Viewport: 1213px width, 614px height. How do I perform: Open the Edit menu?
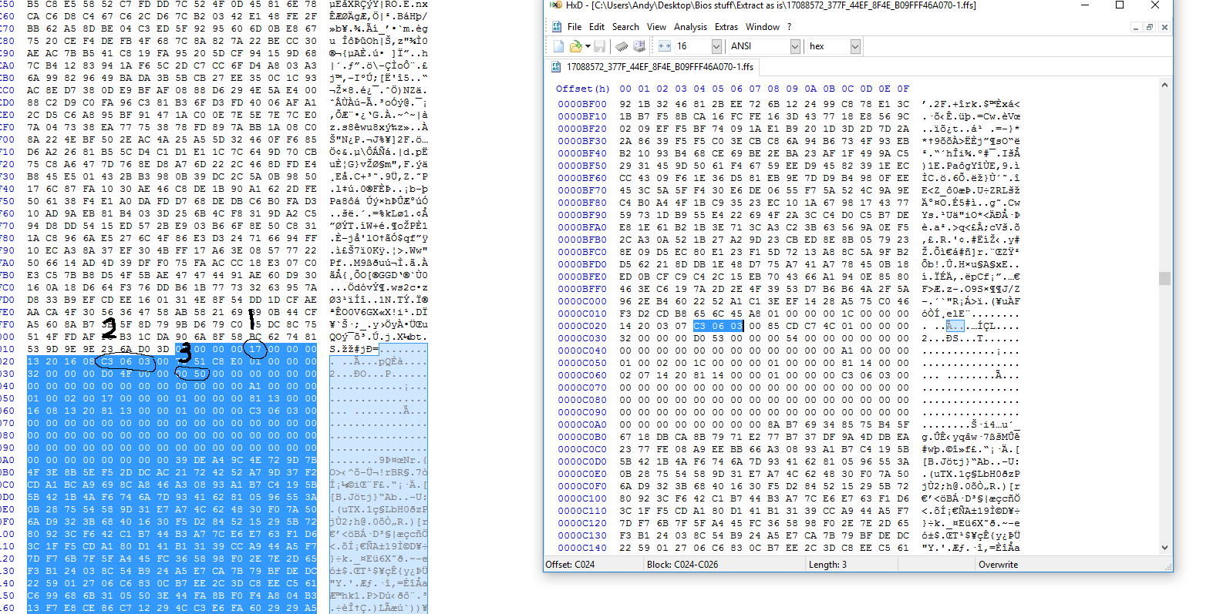coord(597,27)
